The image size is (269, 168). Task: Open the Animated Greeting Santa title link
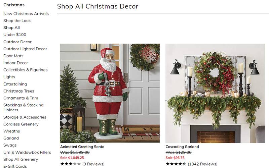(82, 147)
